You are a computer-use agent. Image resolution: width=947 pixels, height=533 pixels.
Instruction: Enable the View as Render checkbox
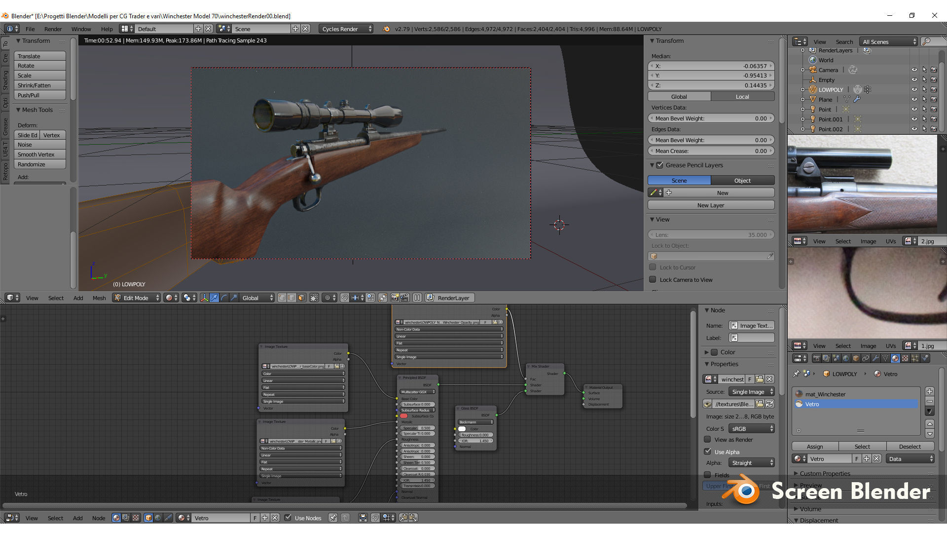pyautogui.click(x=707, y=439)
